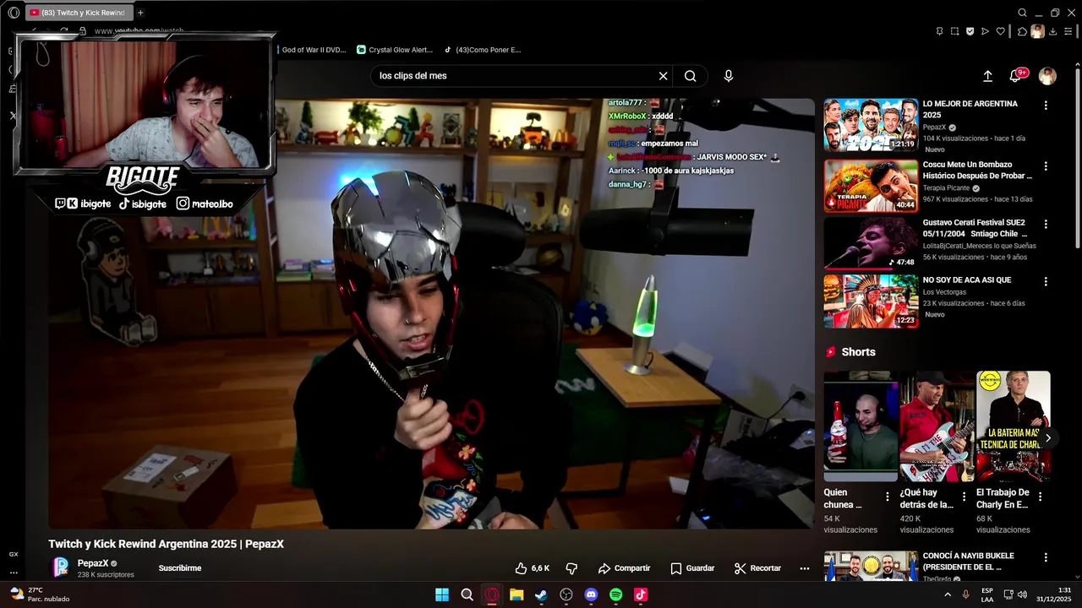Image resolution: width=1082 pixels, height=608 pixels.
Task: Open weather widget 27°C Parc. nublado
Action: 40,594
